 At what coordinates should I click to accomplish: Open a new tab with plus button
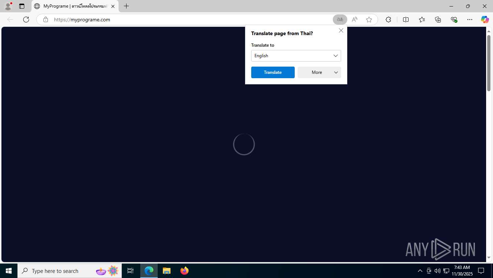126,6
